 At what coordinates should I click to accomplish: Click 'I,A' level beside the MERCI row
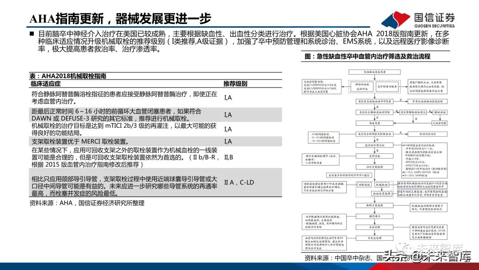(x=228, y=141)
